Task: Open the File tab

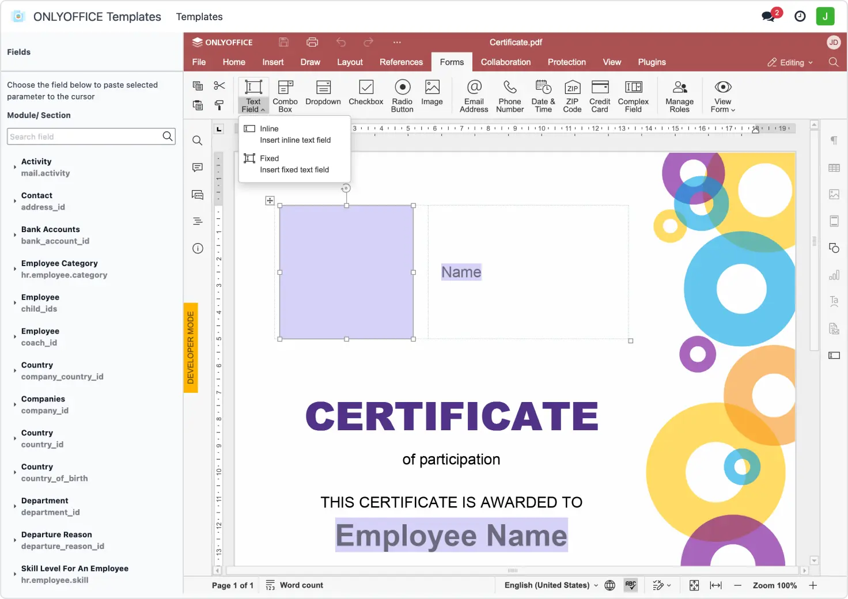Action: (199, 62)
